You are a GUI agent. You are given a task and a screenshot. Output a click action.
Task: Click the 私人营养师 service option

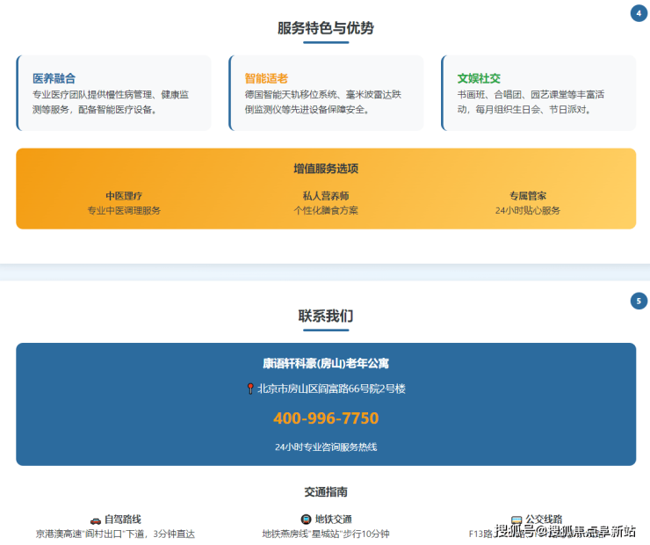pos(326,196)
